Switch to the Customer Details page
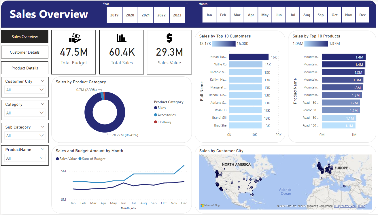This screenshot has height=215, width=378. pos(24,52)
